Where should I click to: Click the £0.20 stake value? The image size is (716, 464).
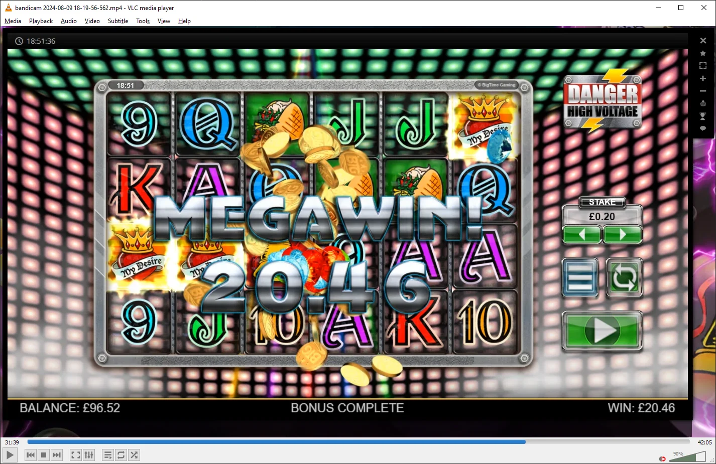click(602, 217)
